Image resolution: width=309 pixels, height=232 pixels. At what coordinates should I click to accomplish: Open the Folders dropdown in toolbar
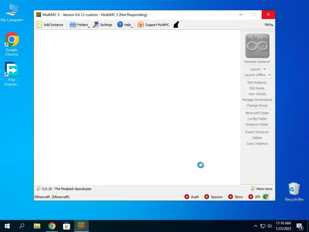tap(79, 25)
